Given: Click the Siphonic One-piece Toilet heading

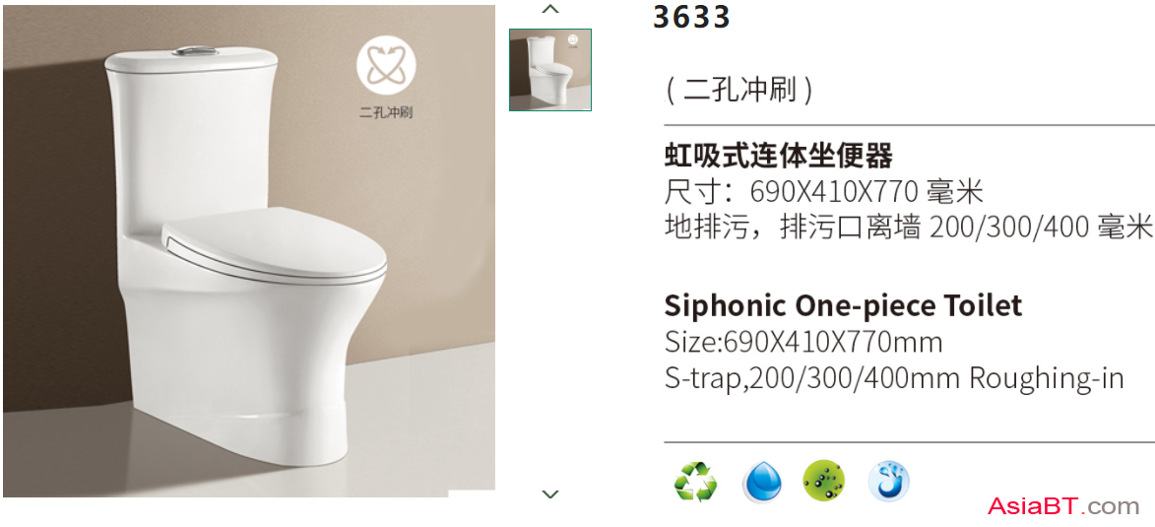Looking at the screenshot, I should (x=844, y=305).
